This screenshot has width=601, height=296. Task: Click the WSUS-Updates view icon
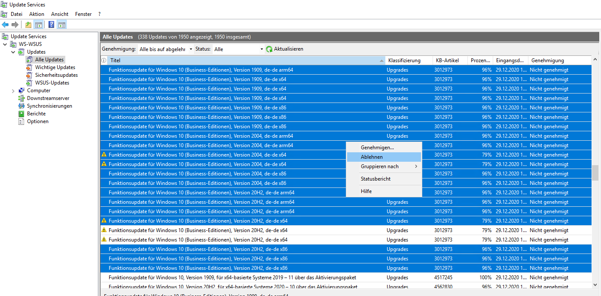pos(29,83)
